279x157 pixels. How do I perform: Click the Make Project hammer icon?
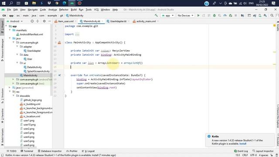[156, 16]
